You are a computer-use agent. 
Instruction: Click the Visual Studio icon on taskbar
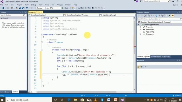coord(122,100)
